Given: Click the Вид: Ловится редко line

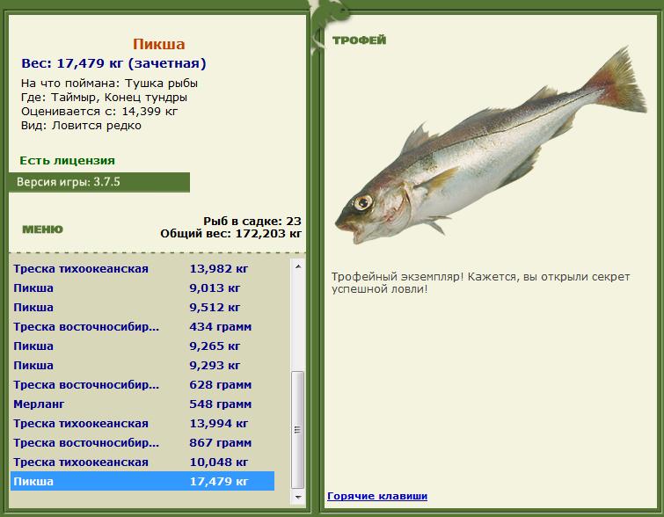Looking at the screenshot, I should point(81,126).
